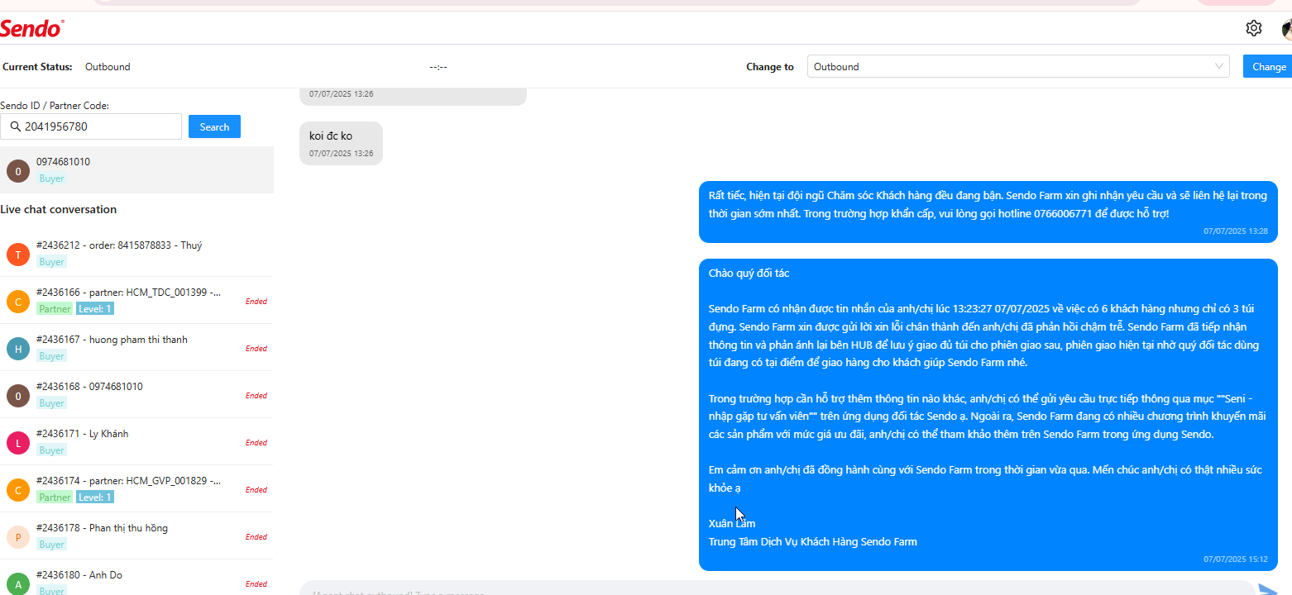Open conversation #2436174 partner HCM_GVP_001829
This screenshot has width=1292, height=595.
click(x=136, y=489)
